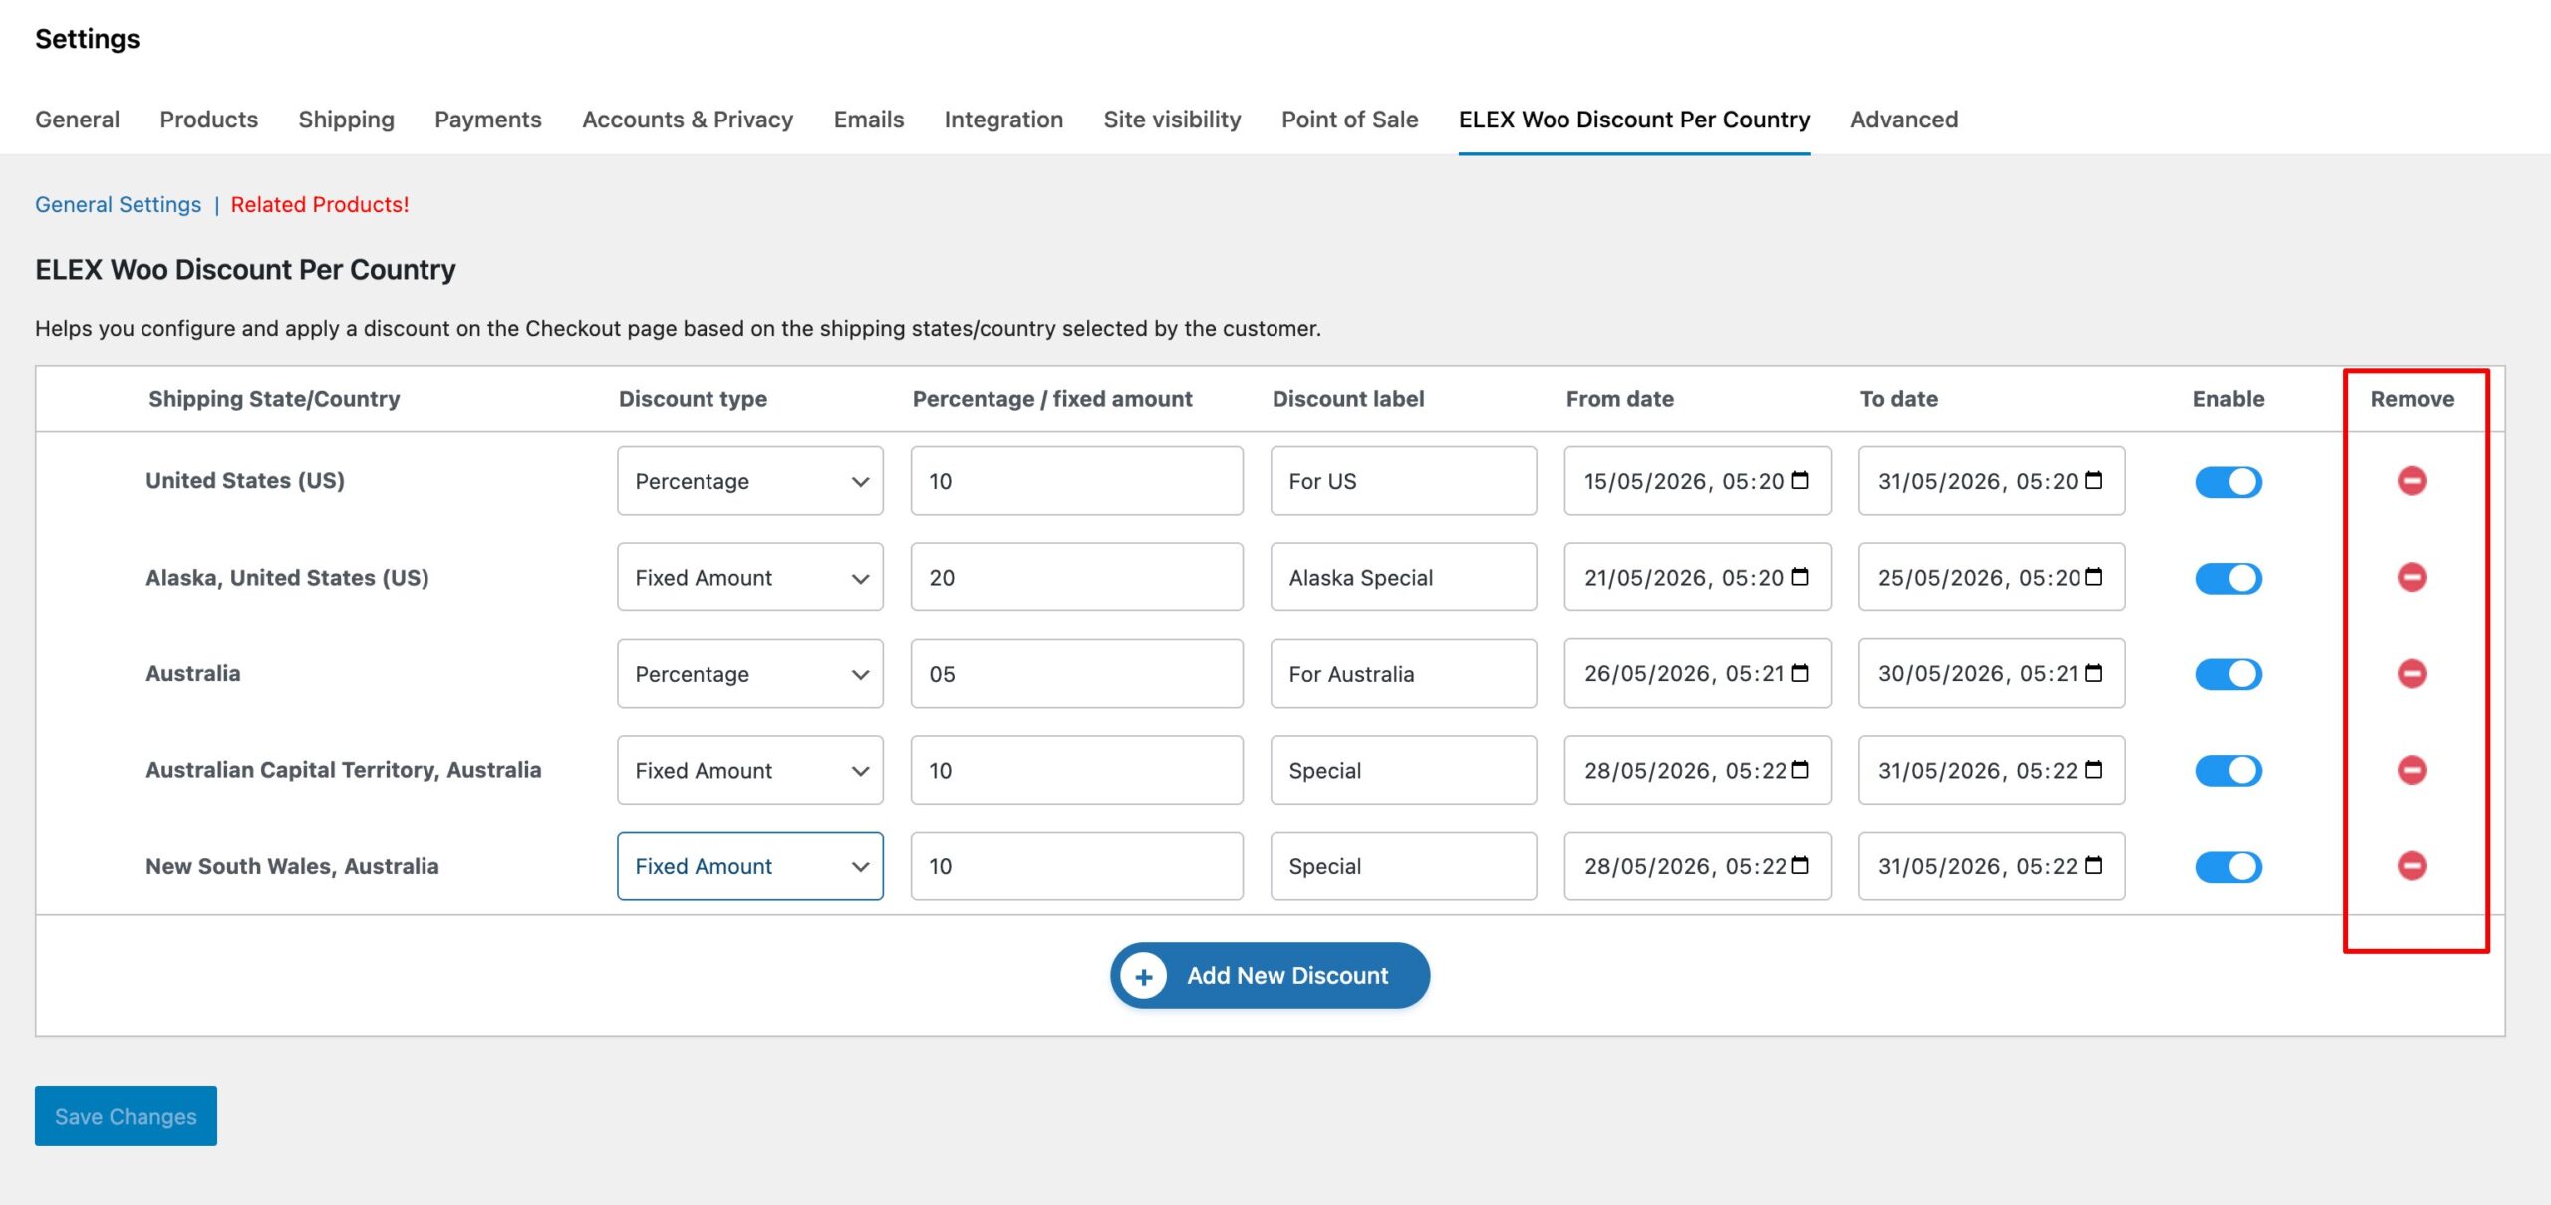Image resolution: width=2551 pixels, height=1205 pixels.
Task: Disable the United States (US) discount toggle
Action: point(2228,482)
